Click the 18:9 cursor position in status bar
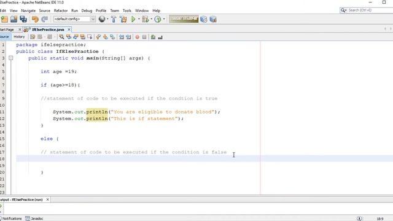The height and width of the screenshot is (221, 393). coord(380,219)
